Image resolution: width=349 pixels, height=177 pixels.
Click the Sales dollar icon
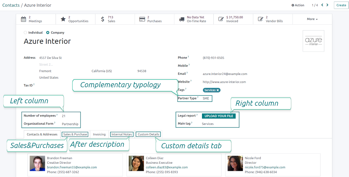pos(103,19)
